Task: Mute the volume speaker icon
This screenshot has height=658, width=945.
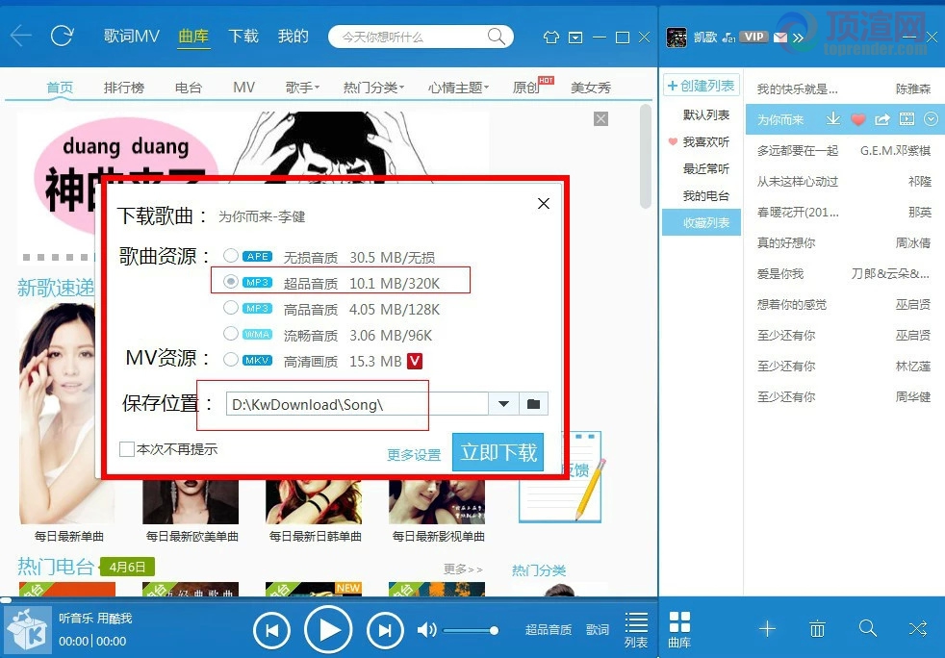Action: click(x=426, y=630)
